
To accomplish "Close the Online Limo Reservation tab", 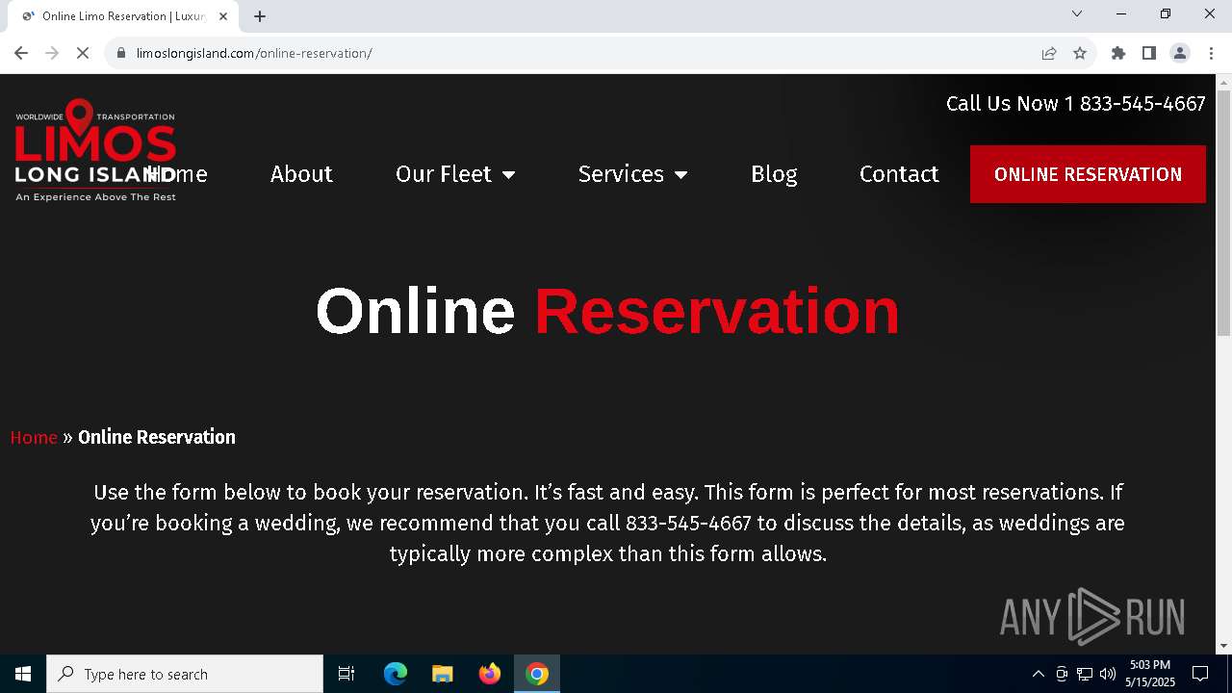I will click(x=223, y=16).
